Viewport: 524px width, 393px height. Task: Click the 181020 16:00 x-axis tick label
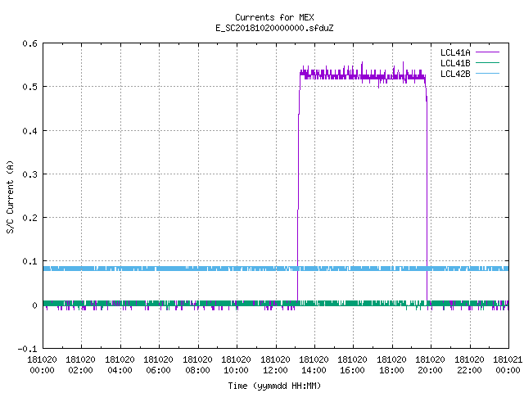click(x=353, y=365)
